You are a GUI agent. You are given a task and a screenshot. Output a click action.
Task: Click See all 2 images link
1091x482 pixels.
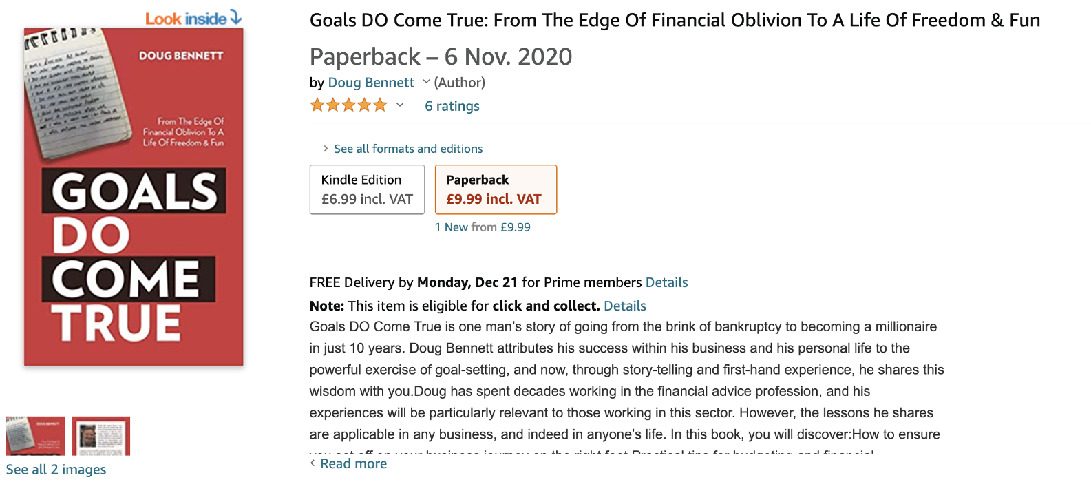click(56, 470)
